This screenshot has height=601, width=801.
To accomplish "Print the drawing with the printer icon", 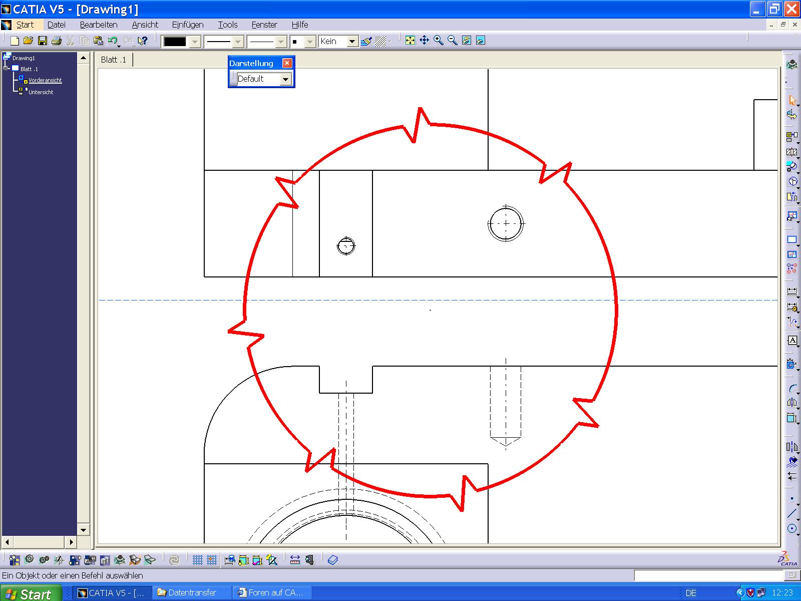I will [x=57, y=41].
